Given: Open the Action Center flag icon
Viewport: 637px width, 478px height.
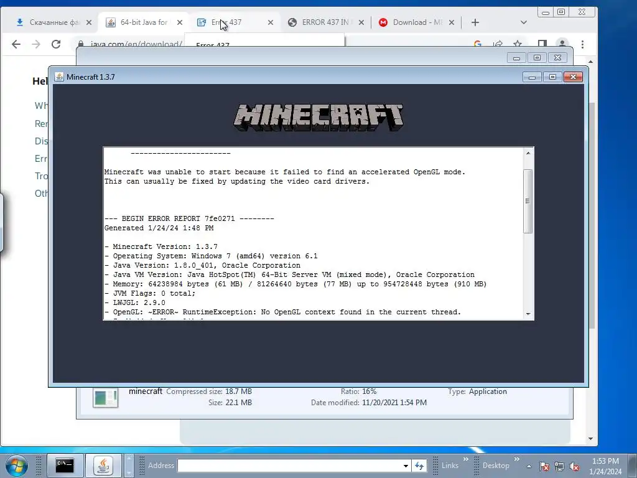Looking at the screenshot, I should click(544, 466).
